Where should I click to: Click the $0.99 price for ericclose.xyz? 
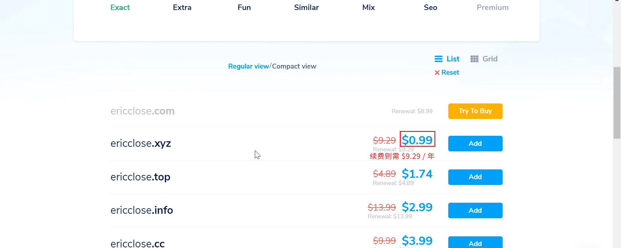pyautogui.click(x=417, y=140)
